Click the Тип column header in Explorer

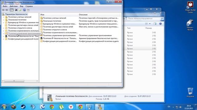(x=129, y=28)
